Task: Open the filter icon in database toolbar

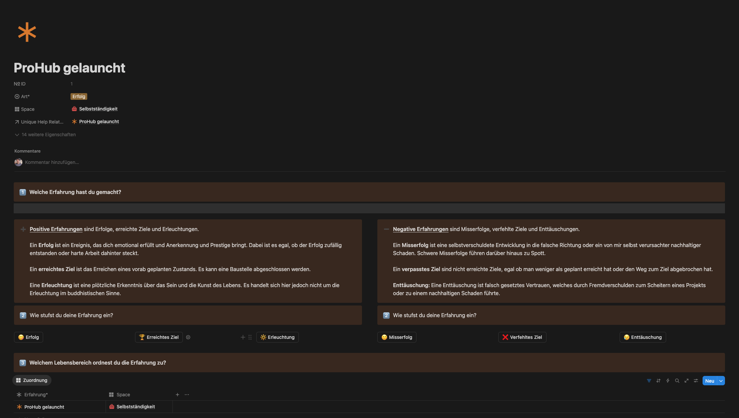Action: [649, 381]
